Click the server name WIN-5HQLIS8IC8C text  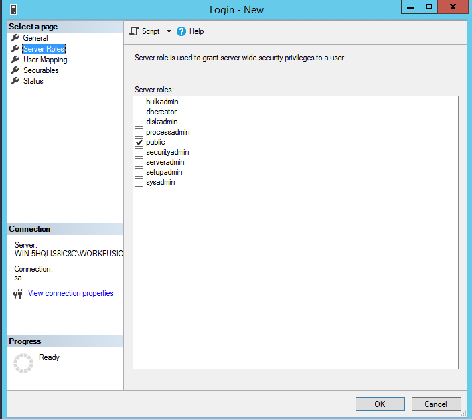click(69, 254)
